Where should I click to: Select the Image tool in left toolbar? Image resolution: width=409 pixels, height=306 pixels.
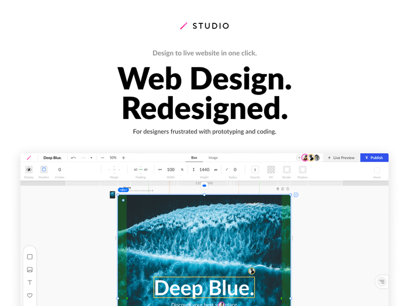coord(30,269)
